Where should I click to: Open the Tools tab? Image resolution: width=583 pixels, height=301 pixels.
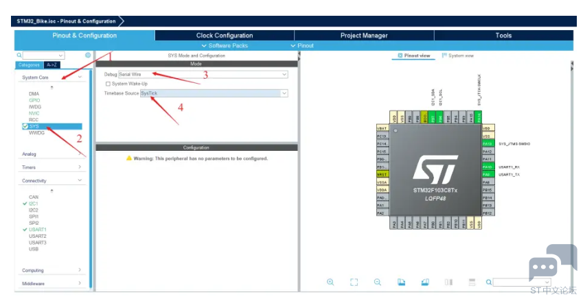point(503,36)
